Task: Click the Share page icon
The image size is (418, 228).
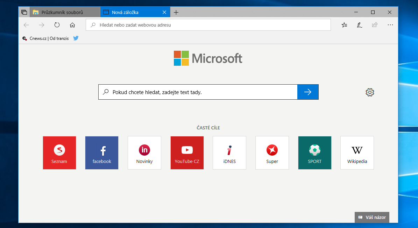Action: tap(375, 25)
